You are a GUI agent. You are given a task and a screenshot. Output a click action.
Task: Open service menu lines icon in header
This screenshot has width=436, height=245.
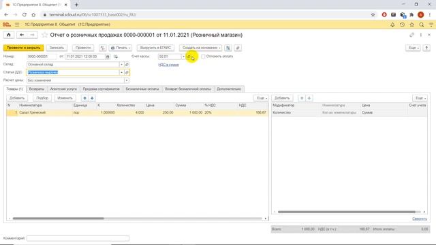[x=431, y=24]
